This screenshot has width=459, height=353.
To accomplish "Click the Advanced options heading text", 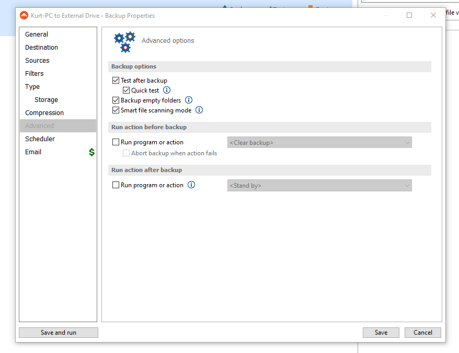I will coord(168,40).
